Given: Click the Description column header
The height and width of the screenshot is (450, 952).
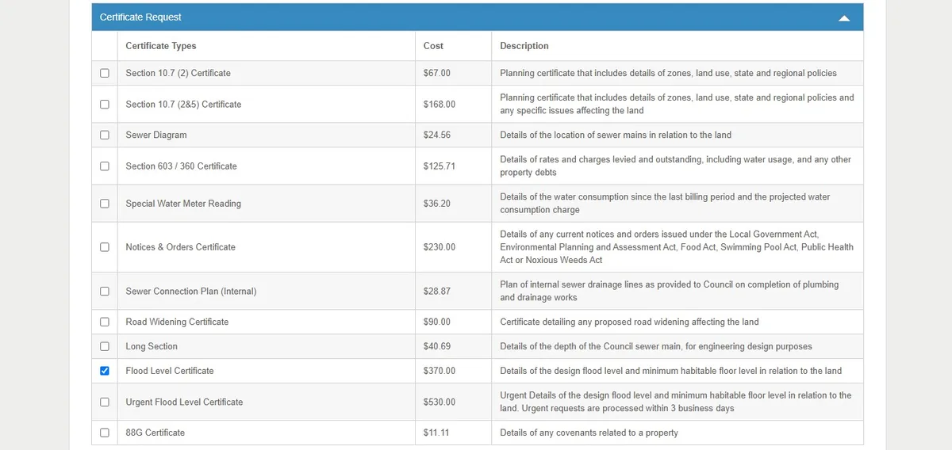Looking at the screenshot, I should coord(524,46).
